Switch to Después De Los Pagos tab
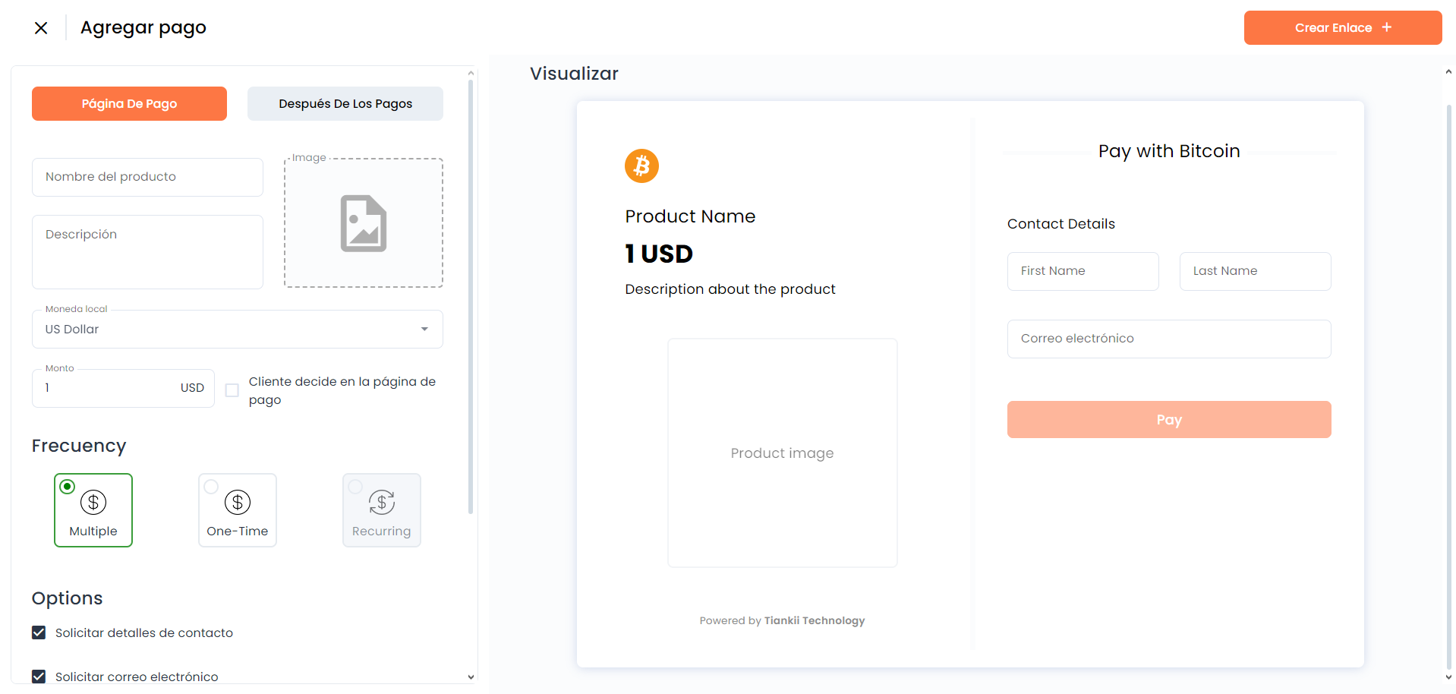 pyautogui.click(x=345, y=103)
